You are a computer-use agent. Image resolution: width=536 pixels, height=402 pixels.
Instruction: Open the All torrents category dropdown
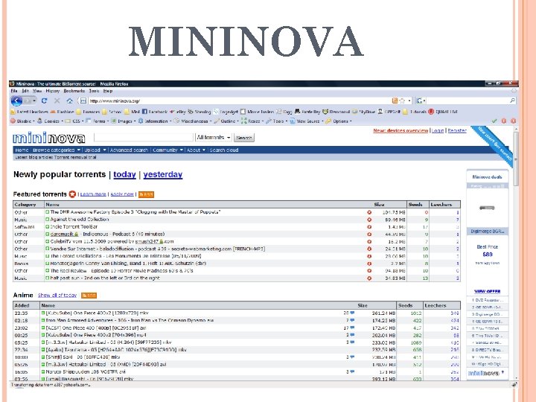pyautogui.click(x=214, y=138)
